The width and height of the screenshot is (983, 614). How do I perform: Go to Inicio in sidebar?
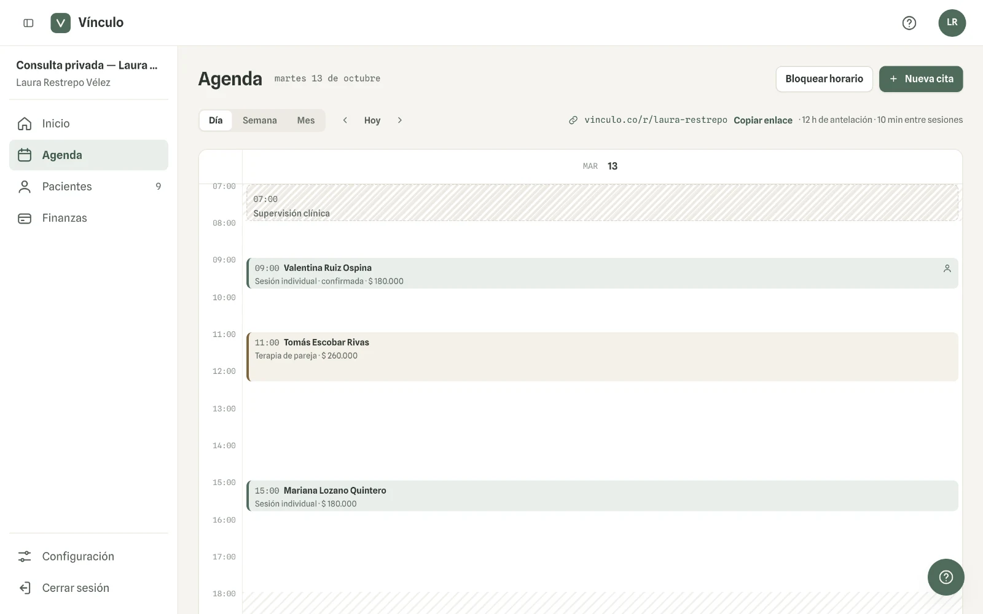click(88, 123)
